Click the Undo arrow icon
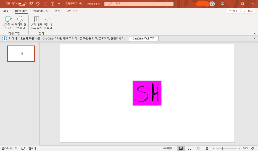Viewport: 258px width, 151px height. coord(37,4)
